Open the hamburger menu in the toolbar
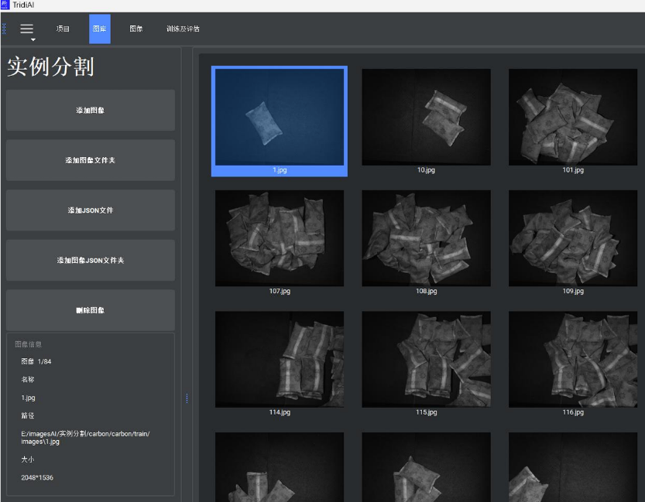Screen dimensions: 645x502 [27, 29]
